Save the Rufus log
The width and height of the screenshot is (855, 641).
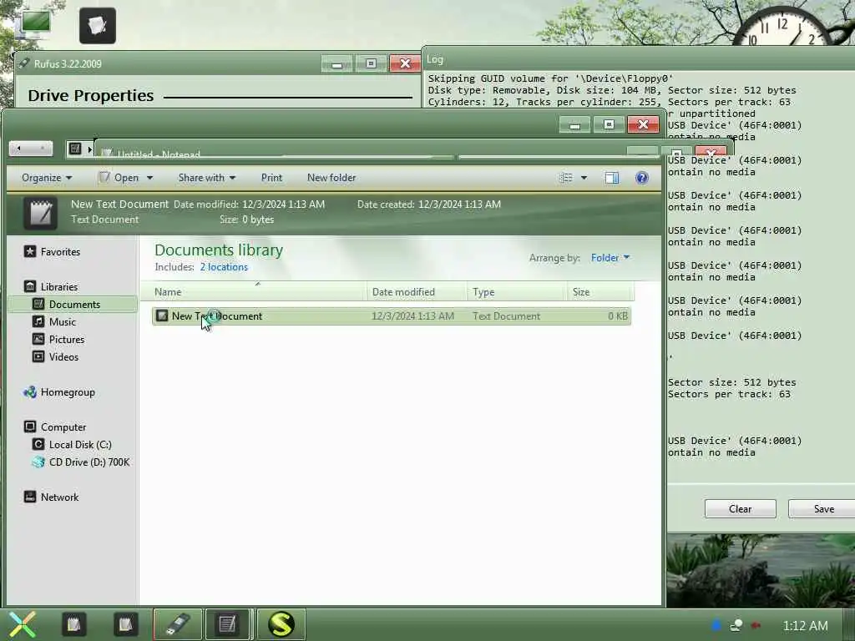(x=824, y=508)
